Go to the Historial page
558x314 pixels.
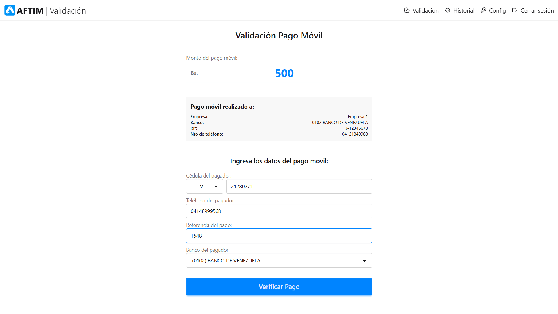tap(463, 10)
